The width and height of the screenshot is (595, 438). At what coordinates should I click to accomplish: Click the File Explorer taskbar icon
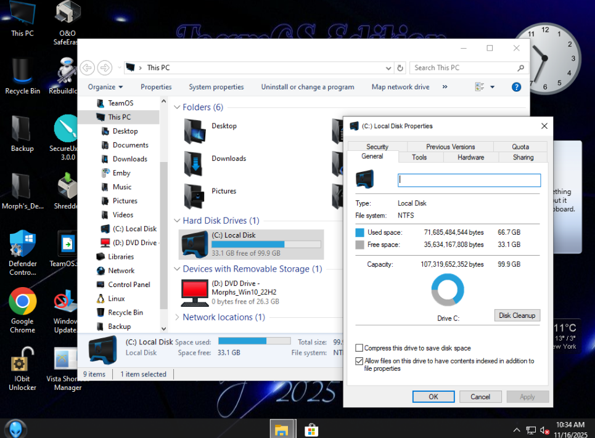click(282, 429)
